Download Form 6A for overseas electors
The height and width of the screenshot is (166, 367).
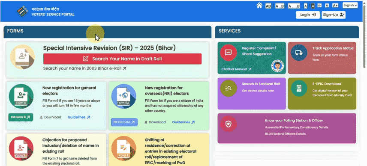coord(155,122)
